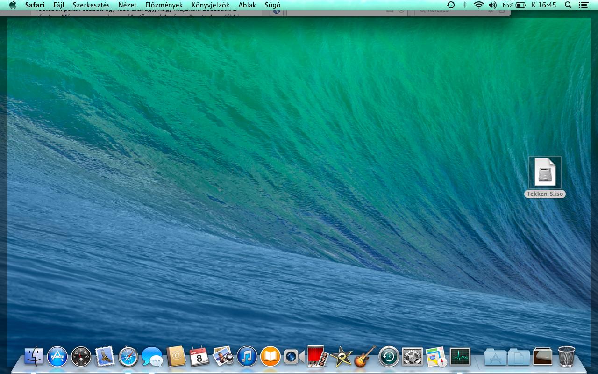Open the Documents folder stack in Dock
Image resolution: width=598 pixels, height=374 pixels.
[519, 357]
